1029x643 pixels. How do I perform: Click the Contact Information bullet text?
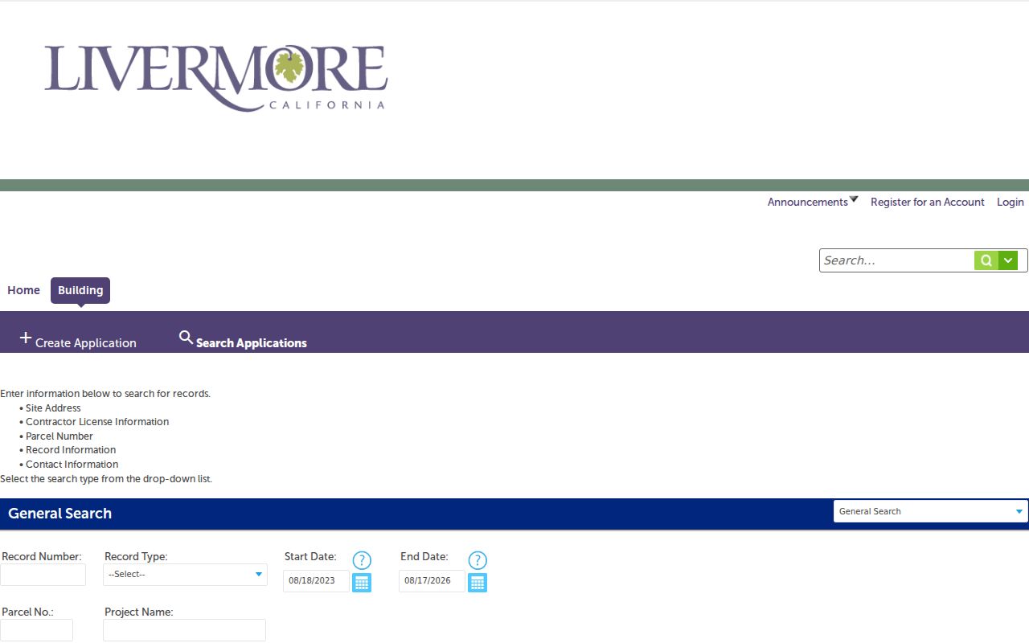(72, 465)
